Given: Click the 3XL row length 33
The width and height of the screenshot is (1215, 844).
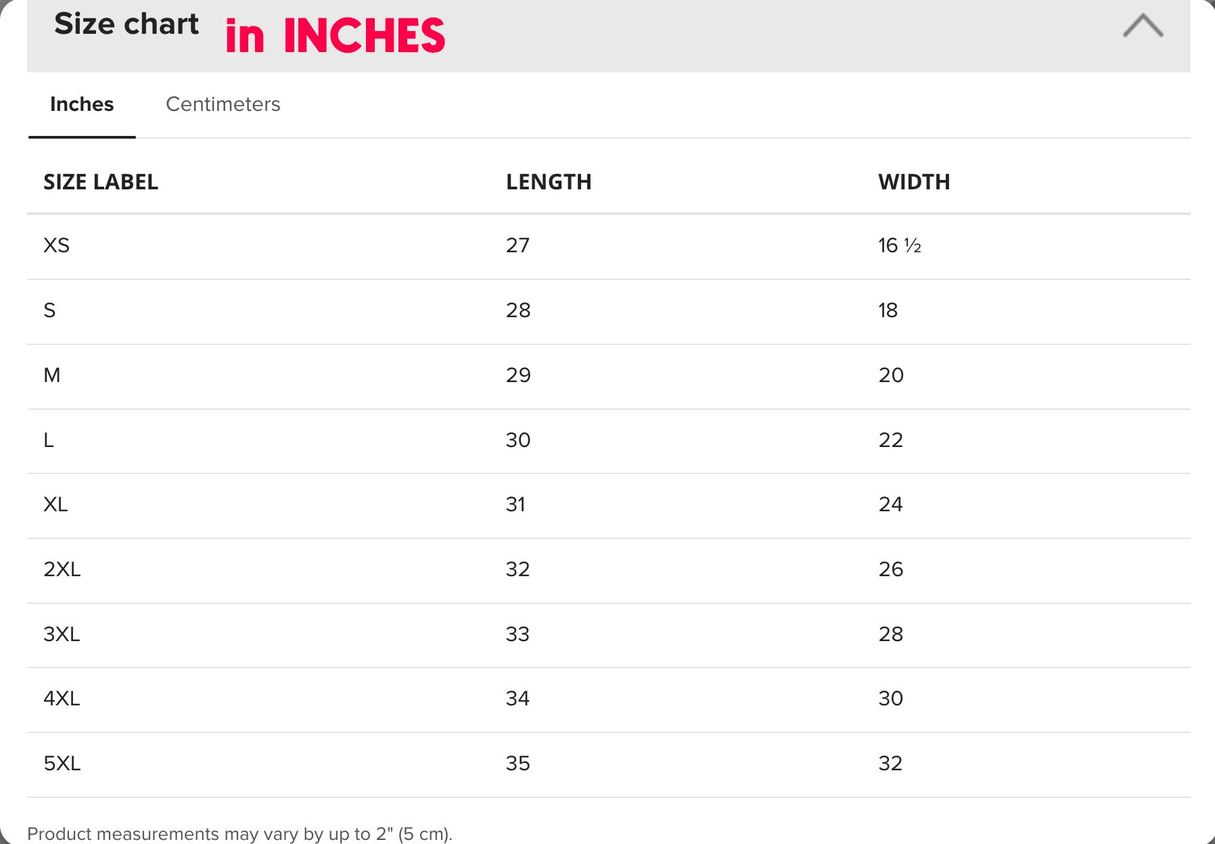Looking at the screenshot, I should point(518,634).
